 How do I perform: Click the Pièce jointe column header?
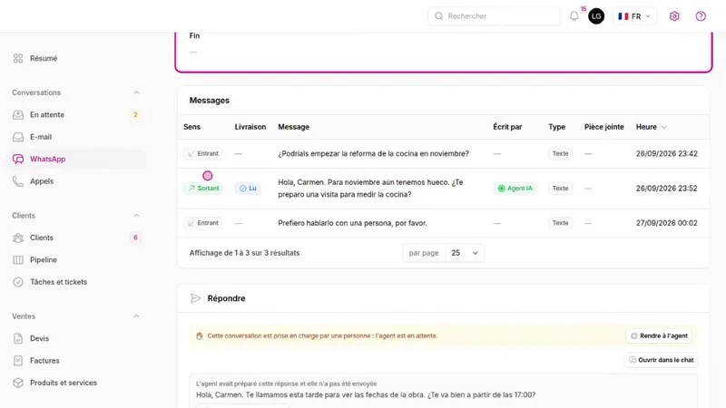604,127
